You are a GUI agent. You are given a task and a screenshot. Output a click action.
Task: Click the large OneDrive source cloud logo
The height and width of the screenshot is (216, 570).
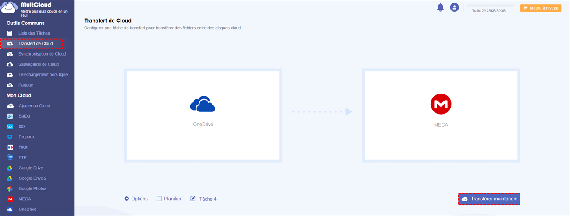coord(203,104)
